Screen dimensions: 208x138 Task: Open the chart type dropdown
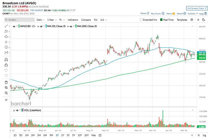[x=62, y=20]
